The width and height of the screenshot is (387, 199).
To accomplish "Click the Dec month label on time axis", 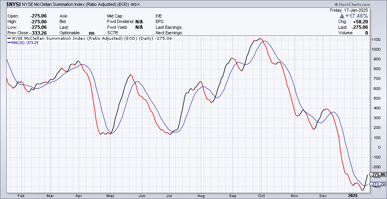I will point(323,196).
